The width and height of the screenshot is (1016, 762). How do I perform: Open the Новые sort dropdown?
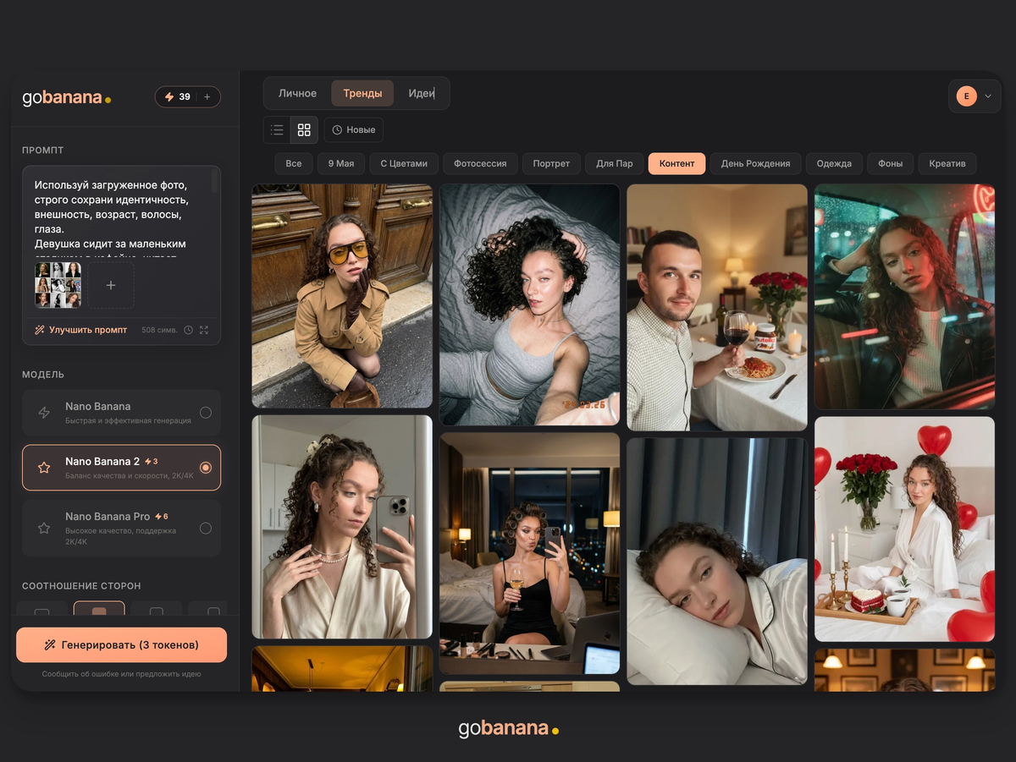[x=354, y=130]
